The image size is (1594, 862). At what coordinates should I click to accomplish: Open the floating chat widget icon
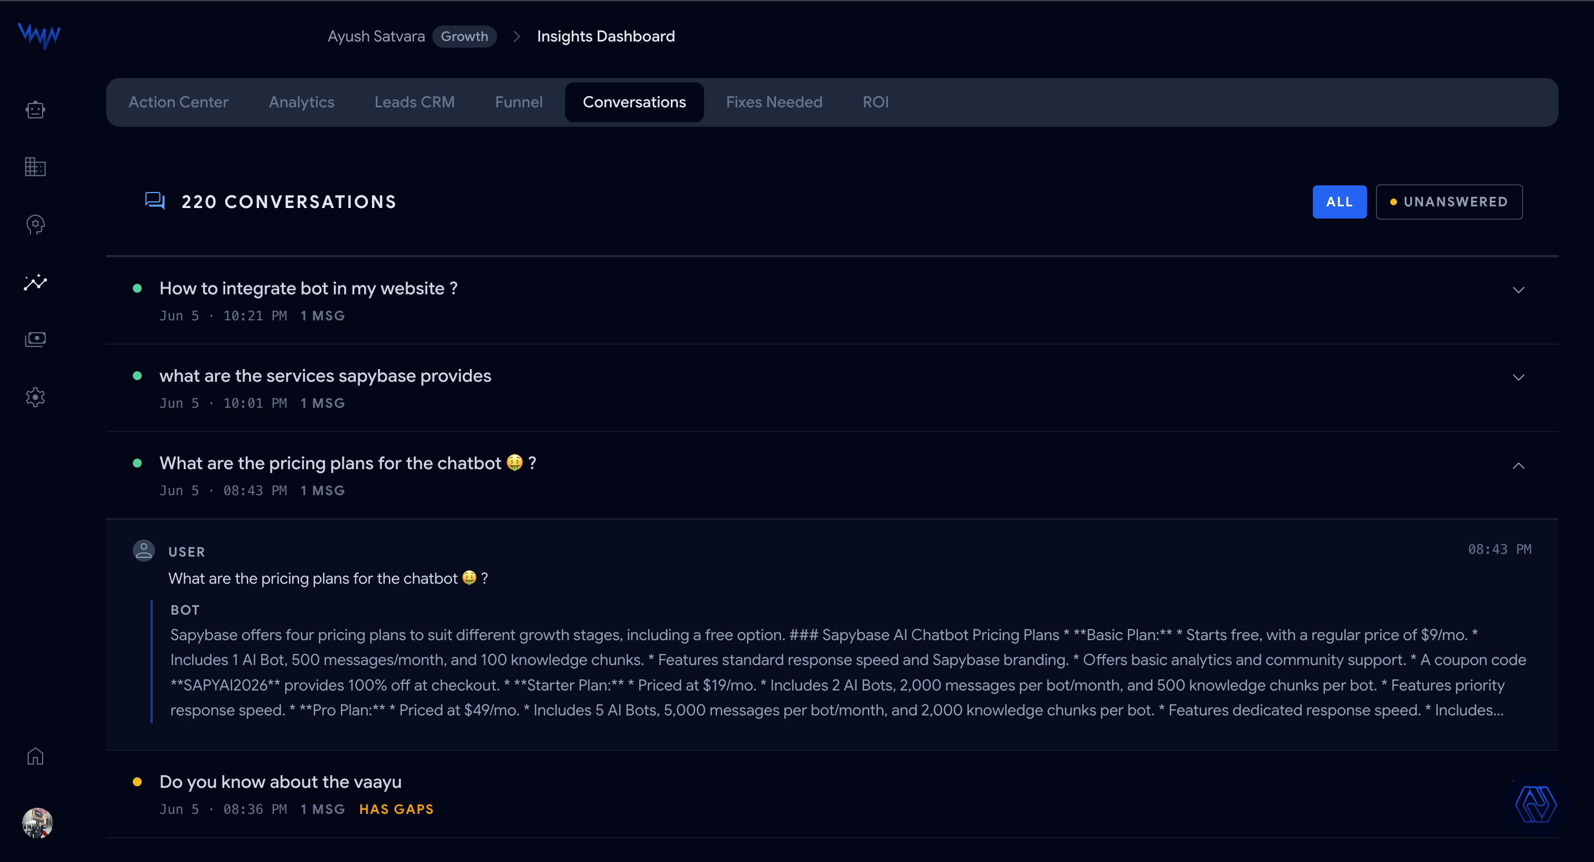click(x=1535, y=804)
